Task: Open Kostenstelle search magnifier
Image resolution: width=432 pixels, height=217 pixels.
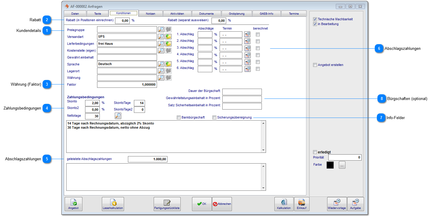Action: (161, 50)
